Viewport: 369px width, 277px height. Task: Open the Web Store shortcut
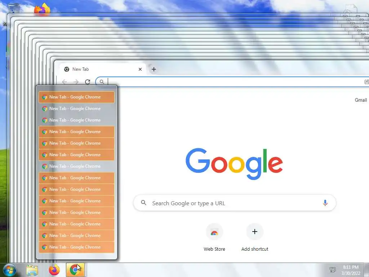click(214, 237)
